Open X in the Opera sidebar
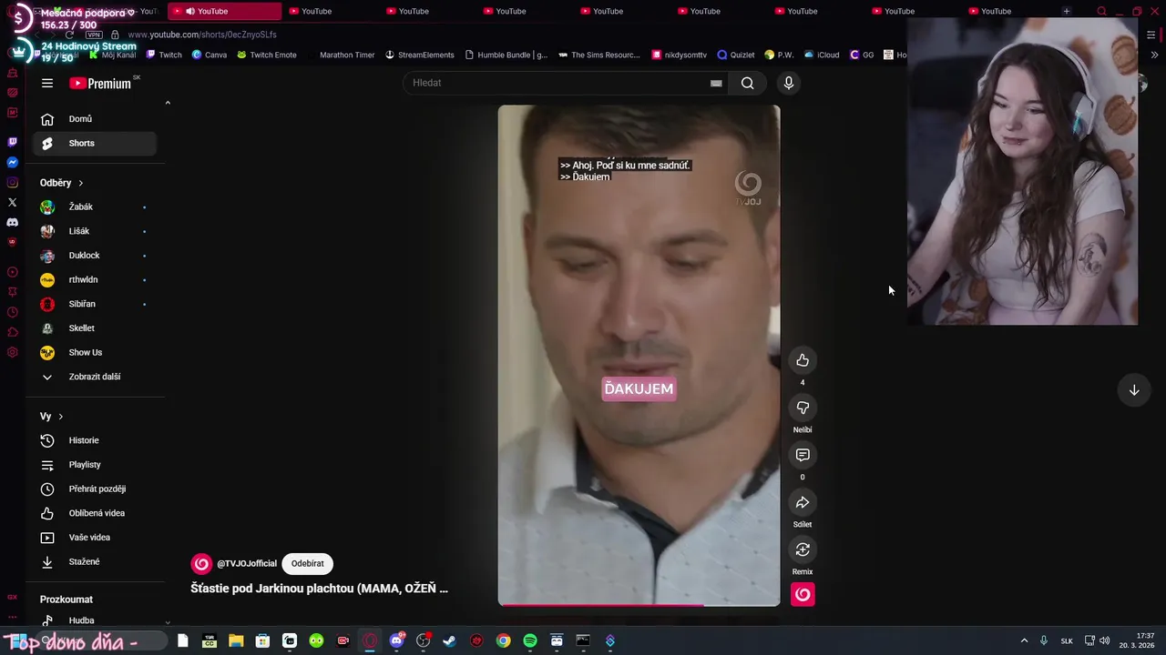1166x655 pixels. pos(12,202)
